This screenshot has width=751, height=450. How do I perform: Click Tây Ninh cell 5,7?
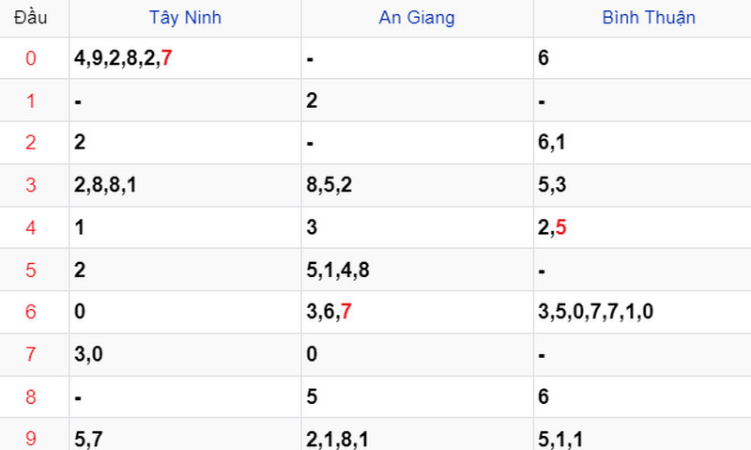[87, 437]
